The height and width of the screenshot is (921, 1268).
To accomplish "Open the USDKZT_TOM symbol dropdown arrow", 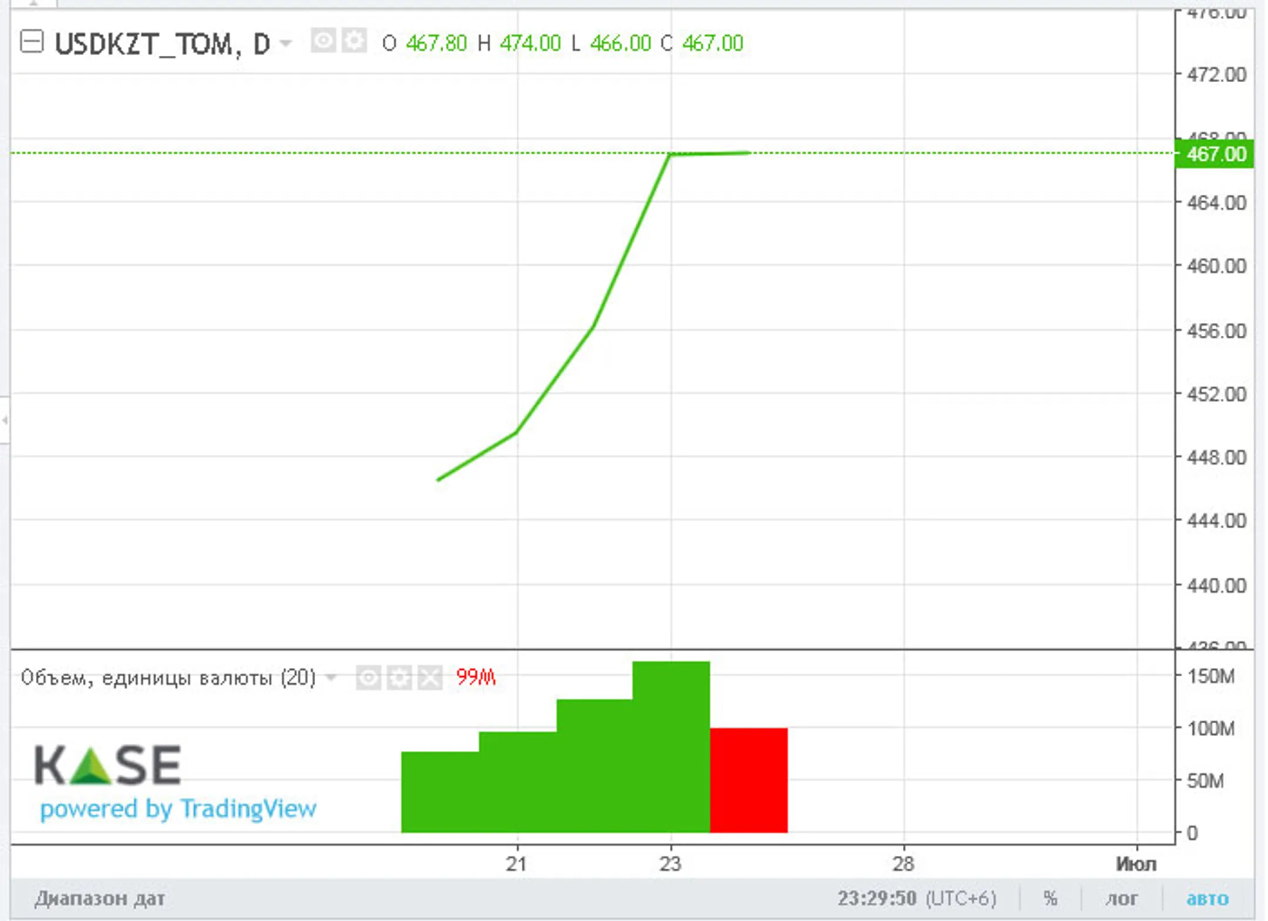I will pyautogui.click(x=286, y=43).
